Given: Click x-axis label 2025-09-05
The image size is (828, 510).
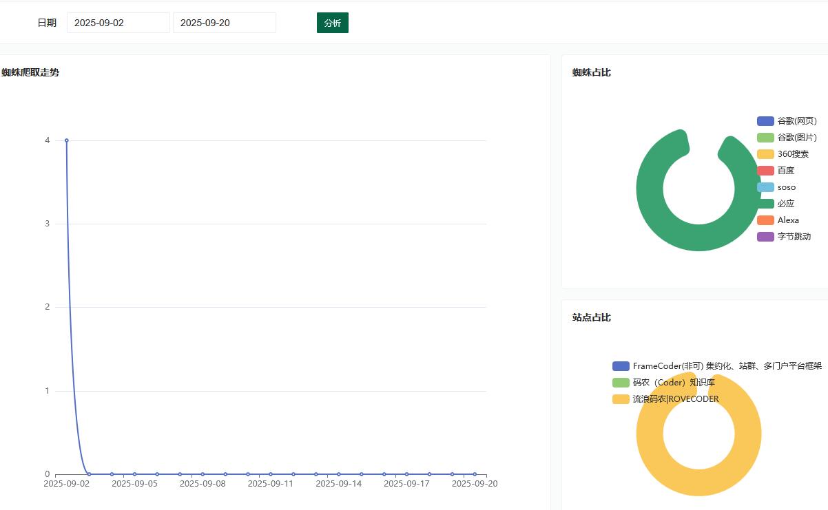Looking at the screenshot, I should 135,484.
